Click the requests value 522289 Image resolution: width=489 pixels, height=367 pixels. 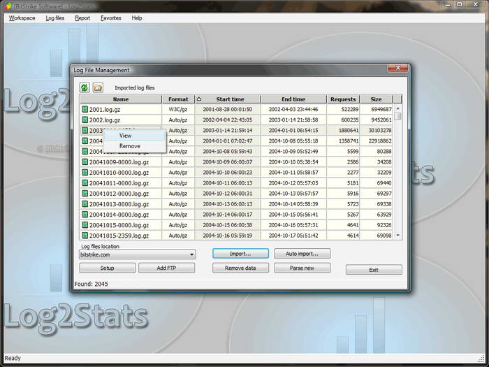point(350,109)
